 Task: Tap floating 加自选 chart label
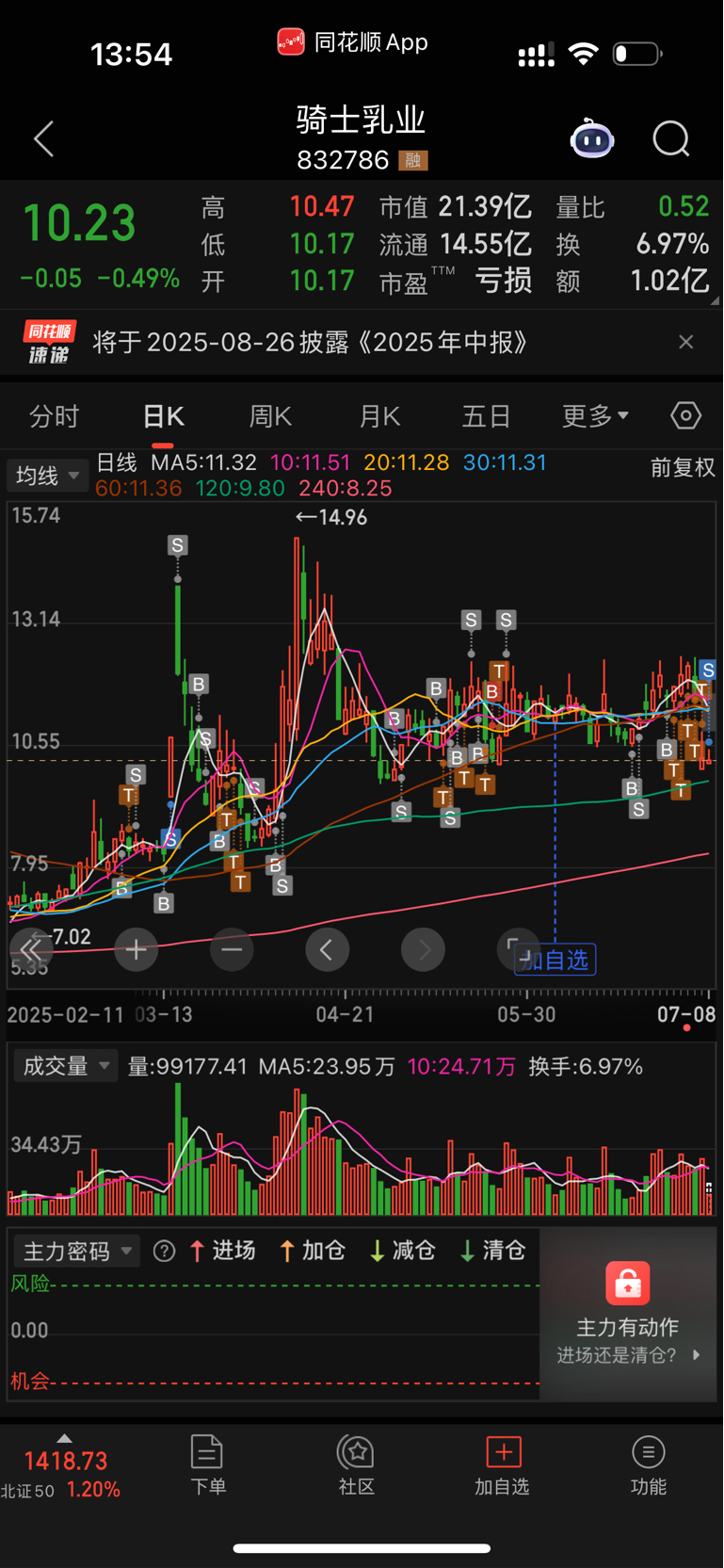coord(555,960)
